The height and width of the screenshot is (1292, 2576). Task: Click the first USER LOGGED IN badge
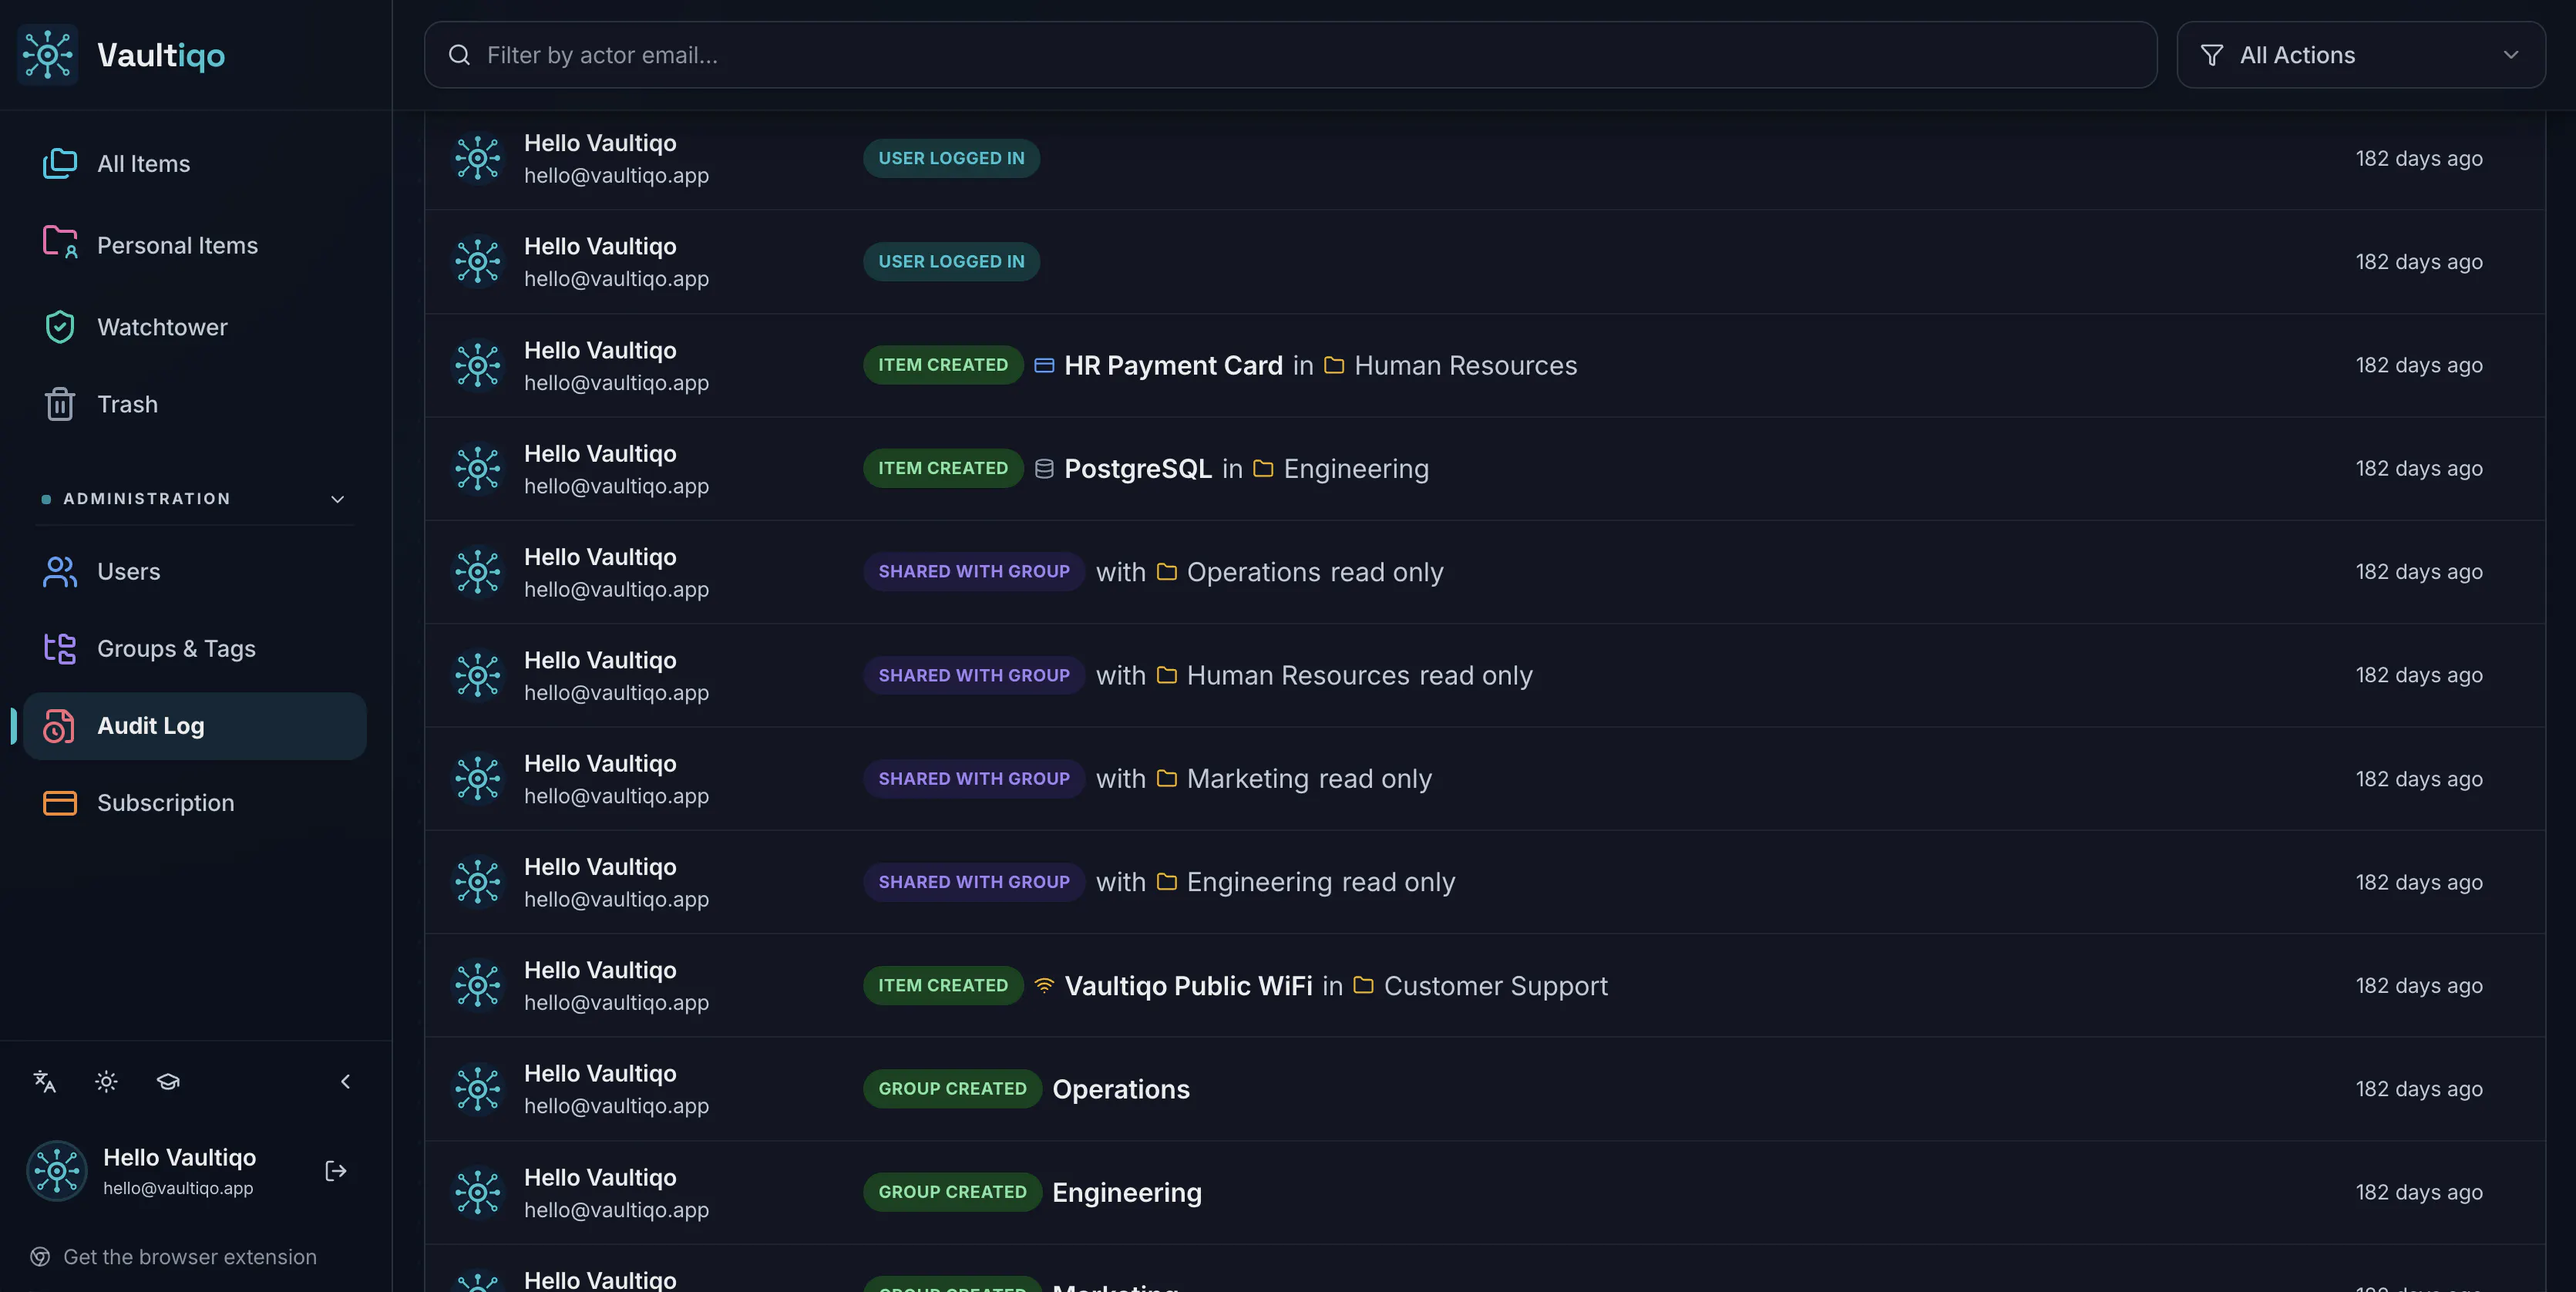click(951, 158)
